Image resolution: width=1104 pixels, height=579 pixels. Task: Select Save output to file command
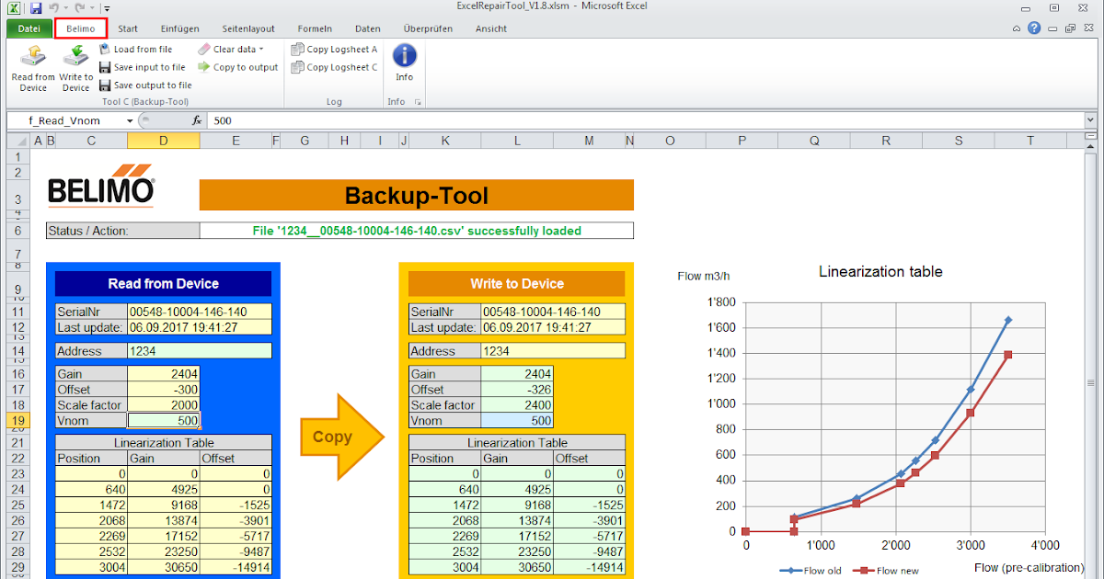(145, 85)
